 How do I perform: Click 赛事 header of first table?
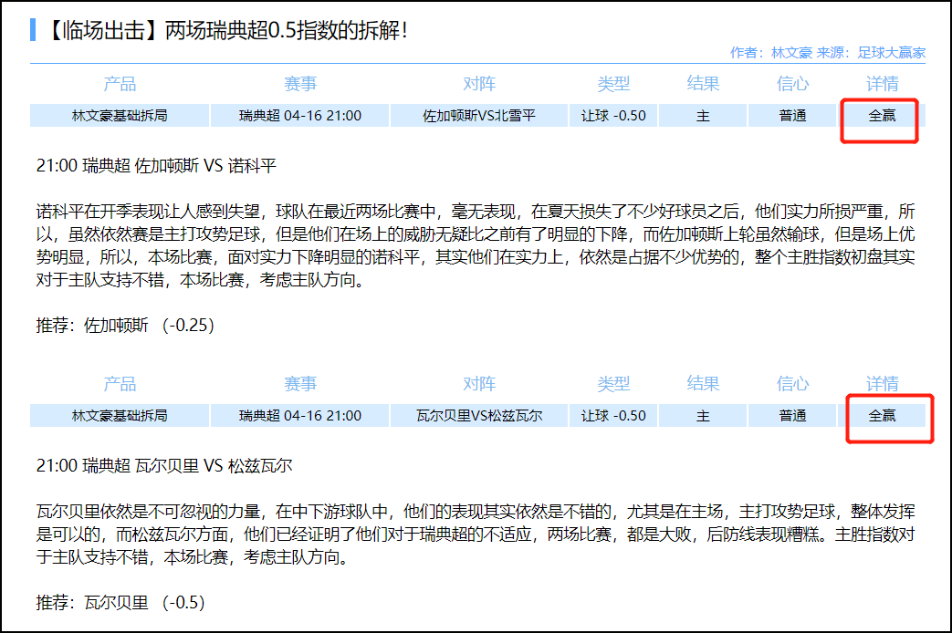(300, 83)
